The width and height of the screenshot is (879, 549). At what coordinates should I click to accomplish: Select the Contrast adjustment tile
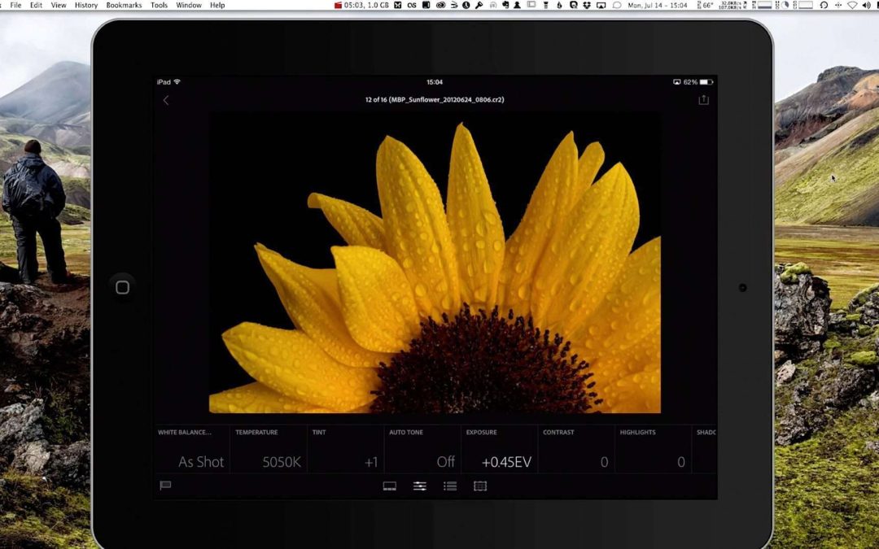click(x=575, y=450)
